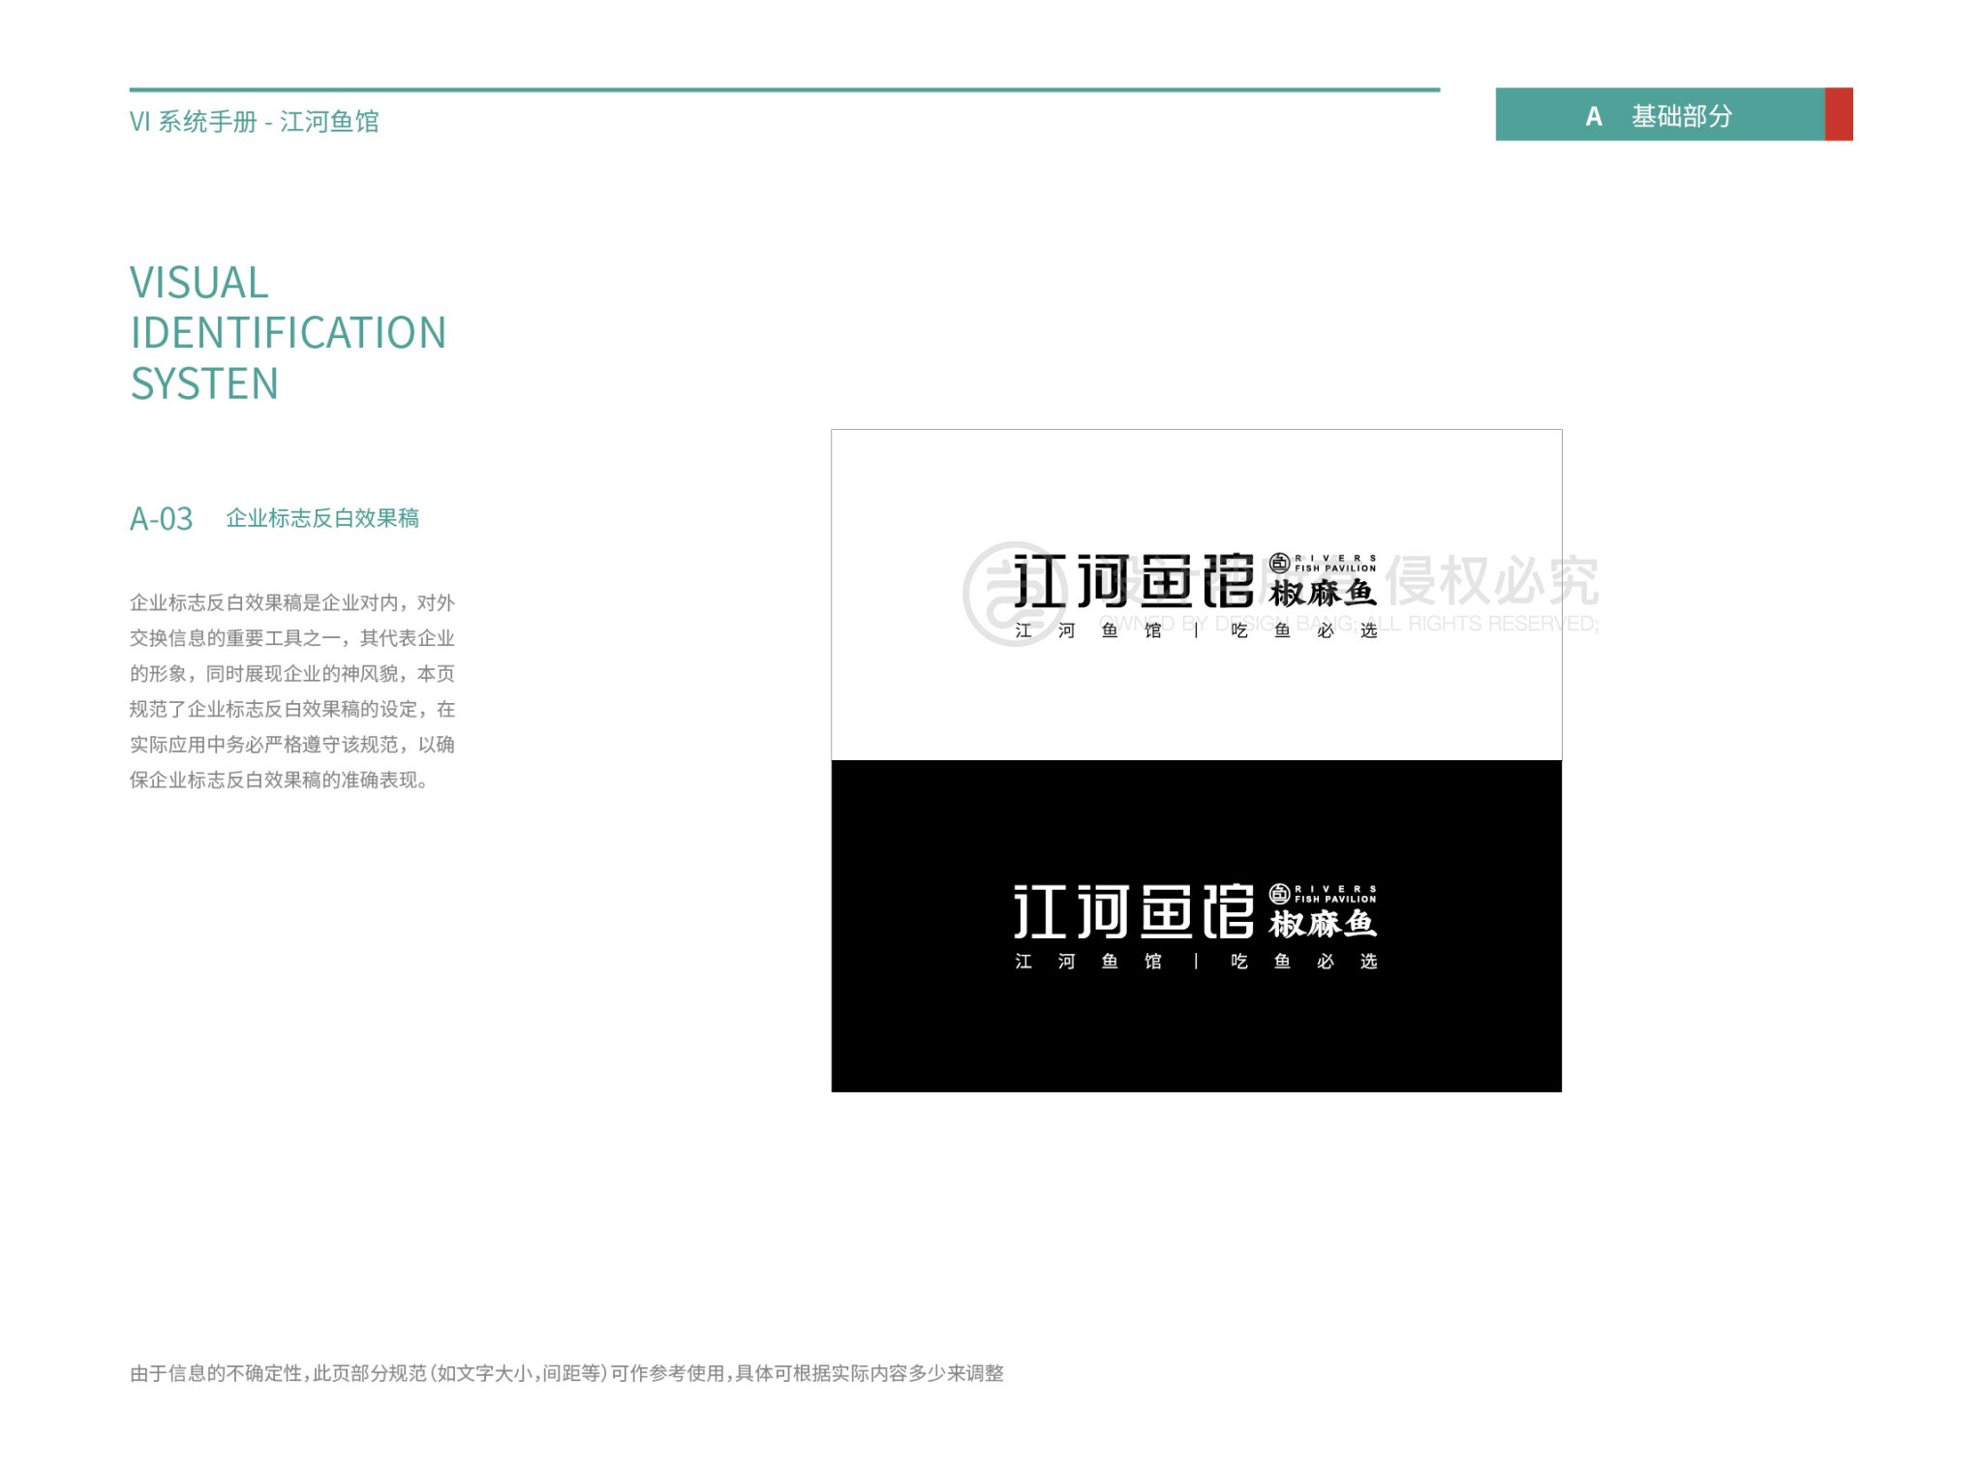Click 'FISH PAVILION' text in the black panel logo

tap(1335, 900)
